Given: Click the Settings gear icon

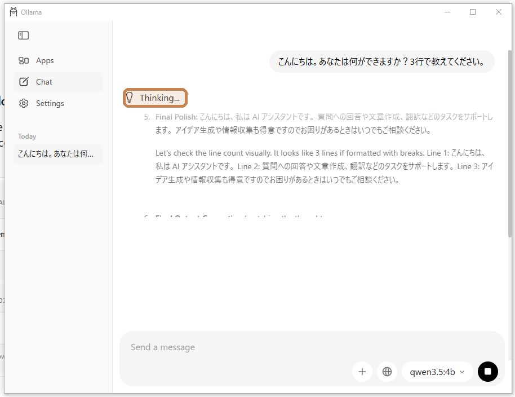Looking at the screenshot, I should pyautogui.click(x=24, y=103).
